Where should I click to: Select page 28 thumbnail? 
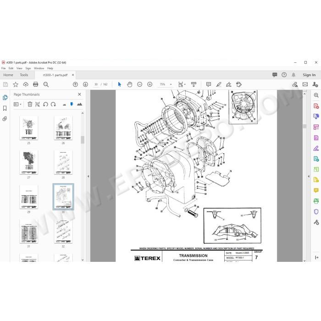(x=63, y=162)
